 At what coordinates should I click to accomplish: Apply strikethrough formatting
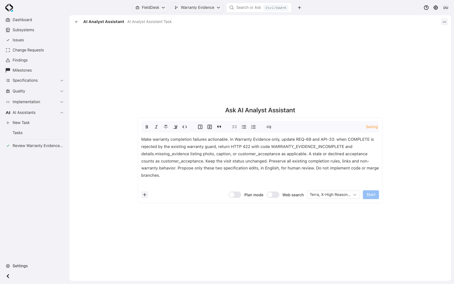166,127
